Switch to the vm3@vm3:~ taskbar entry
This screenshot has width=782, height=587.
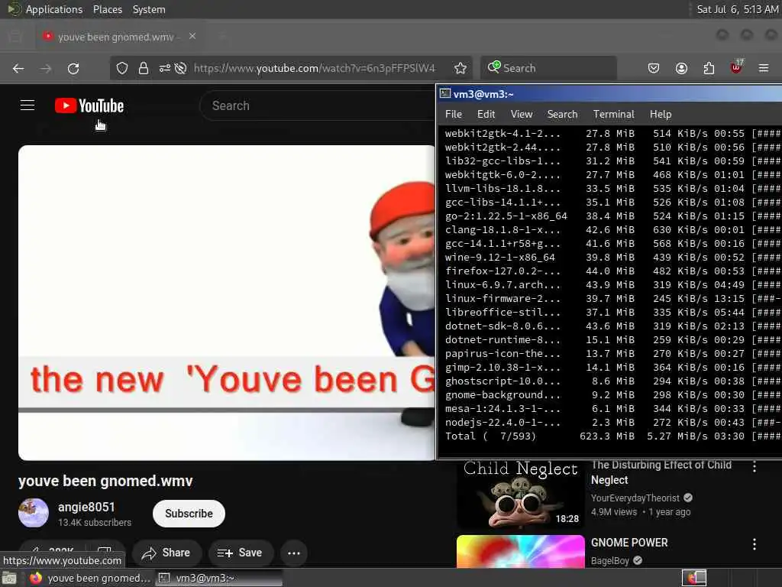[219, 578]
